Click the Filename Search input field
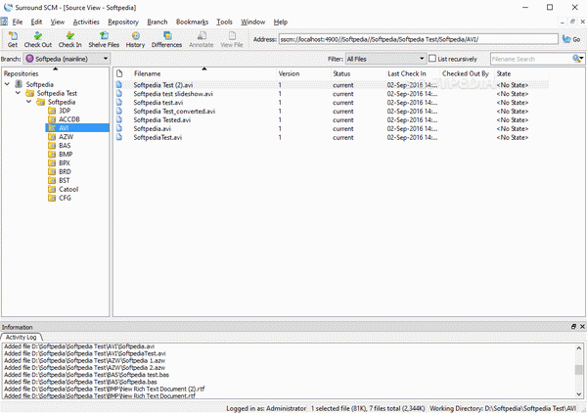 [x=529, y=59]
